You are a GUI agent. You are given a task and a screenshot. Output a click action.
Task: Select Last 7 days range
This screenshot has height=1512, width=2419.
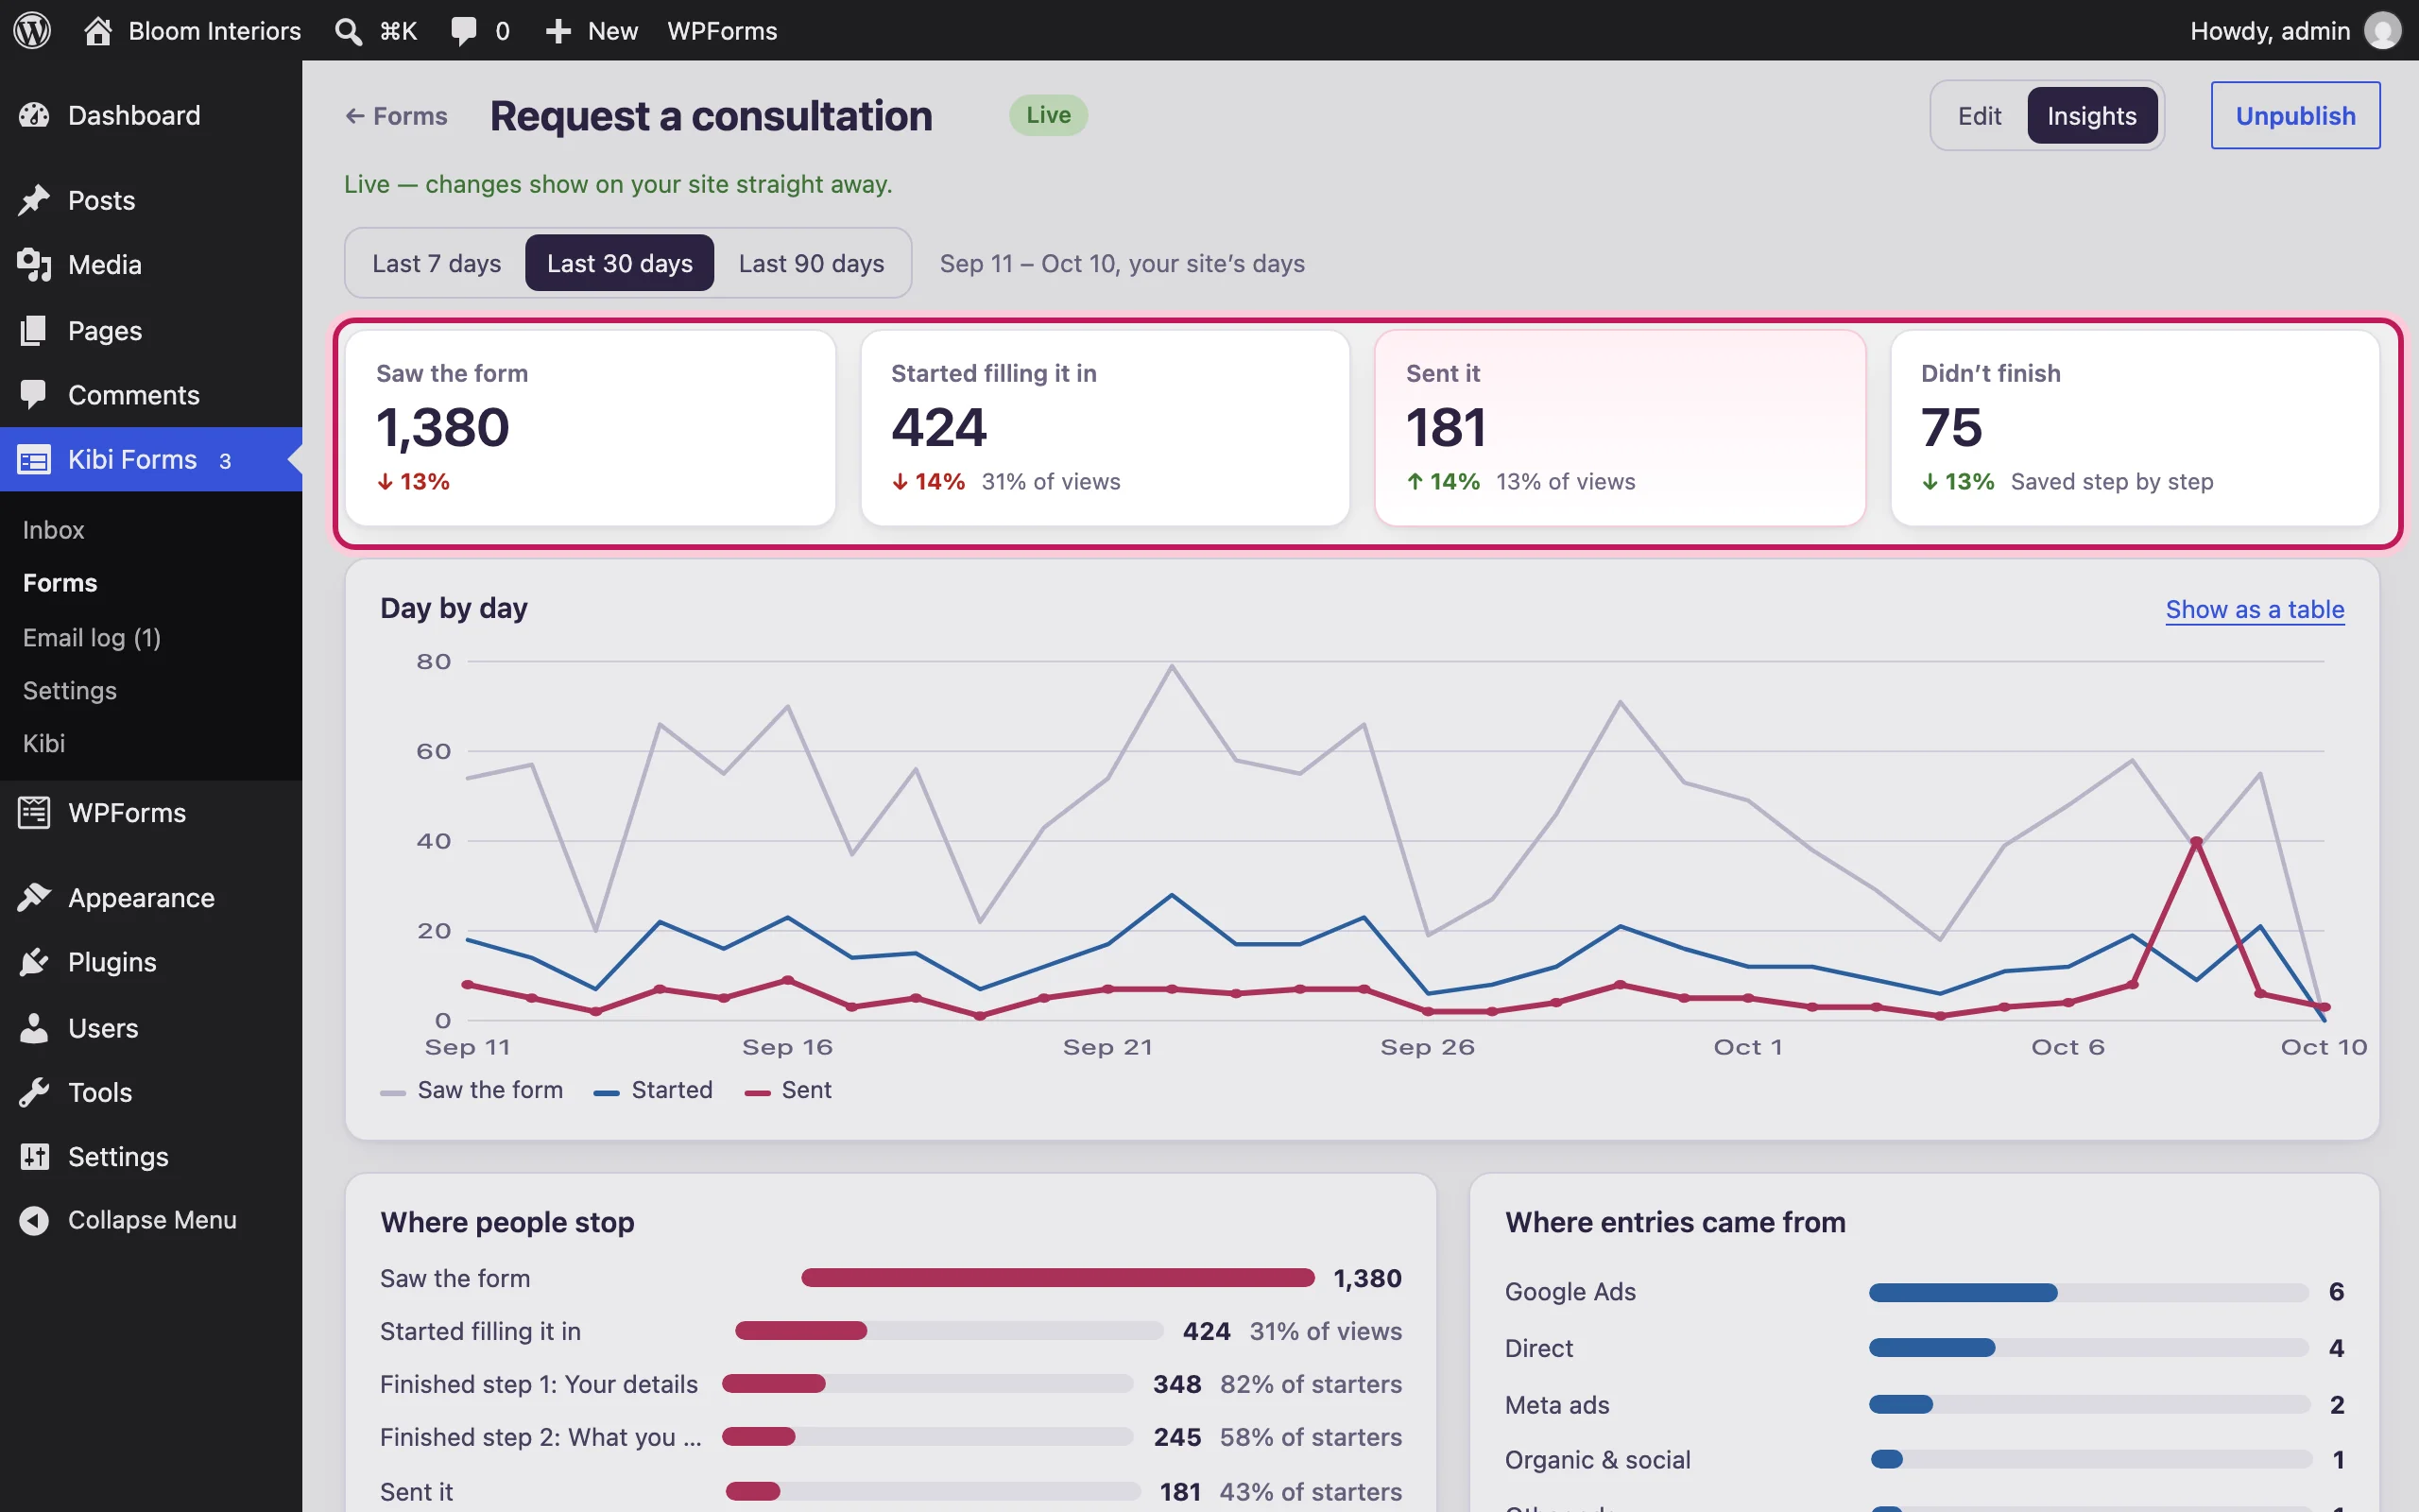pos(437,263)
